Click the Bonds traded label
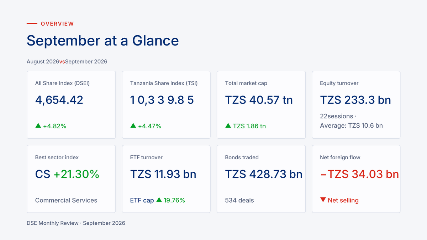427x240 pixels. (242, 157)
